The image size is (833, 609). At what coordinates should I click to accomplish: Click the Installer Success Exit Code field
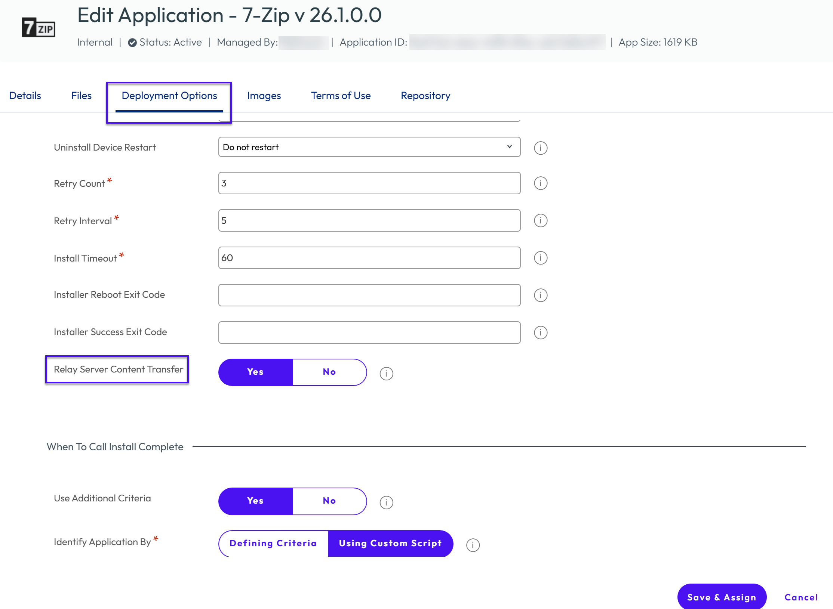coord(369,333)
